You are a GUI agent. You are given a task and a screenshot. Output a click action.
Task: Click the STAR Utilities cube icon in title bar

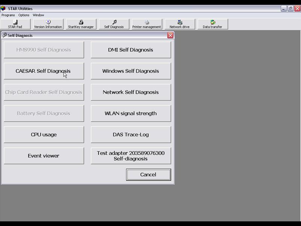click(x=3, y=8)
